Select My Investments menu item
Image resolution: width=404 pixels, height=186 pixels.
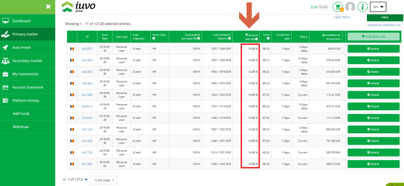[x=25, y=74]
